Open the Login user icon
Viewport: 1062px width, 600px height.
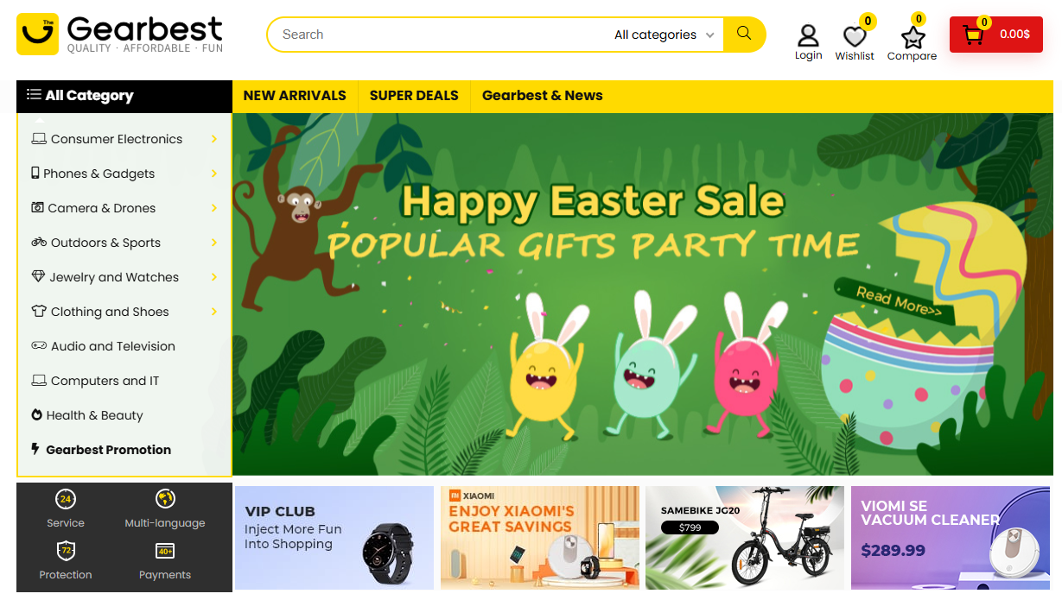pos(808,35)
